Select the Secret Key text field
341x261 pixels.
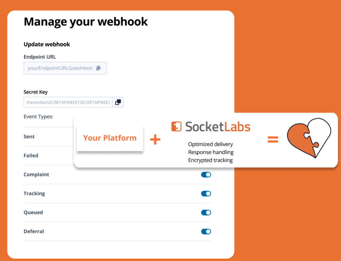(68, 102)
